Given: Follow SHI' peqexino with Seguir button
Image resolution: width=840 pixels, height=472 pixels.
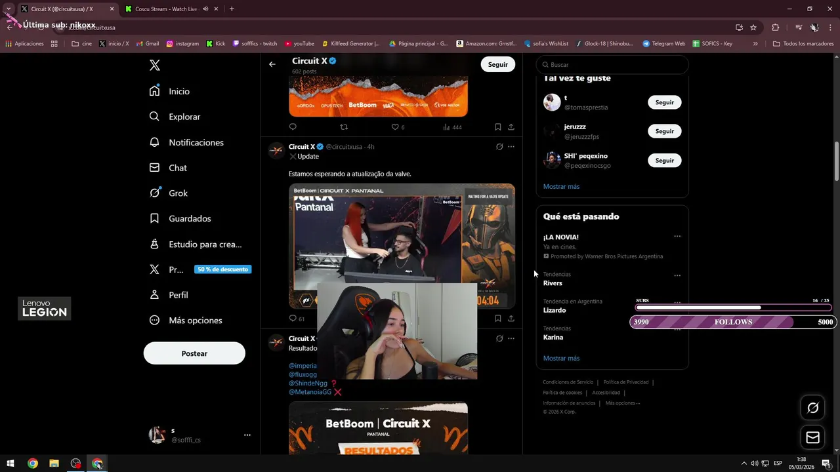Looking at the screenshot, I should [665, 160].
